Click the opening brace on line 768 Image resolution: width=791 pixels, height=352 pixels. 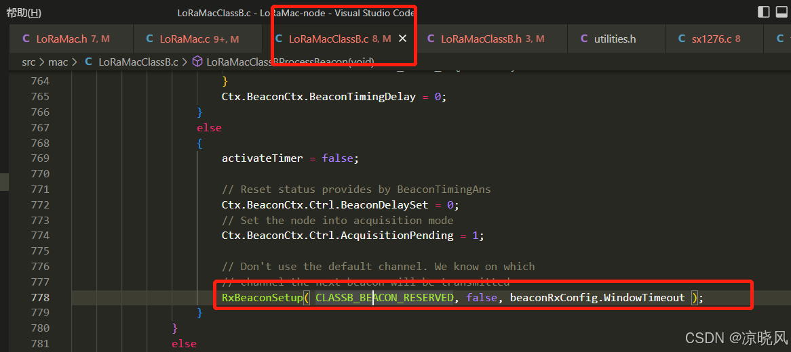click(199, 143)
